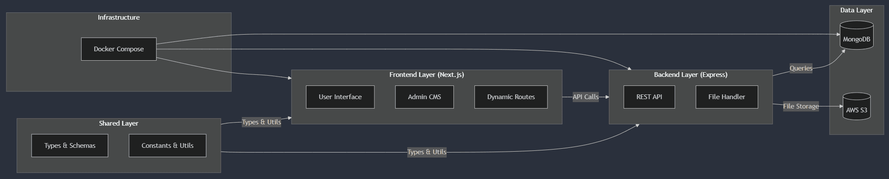Click the REST API node

pyautogui.click(x=649, y=97)
